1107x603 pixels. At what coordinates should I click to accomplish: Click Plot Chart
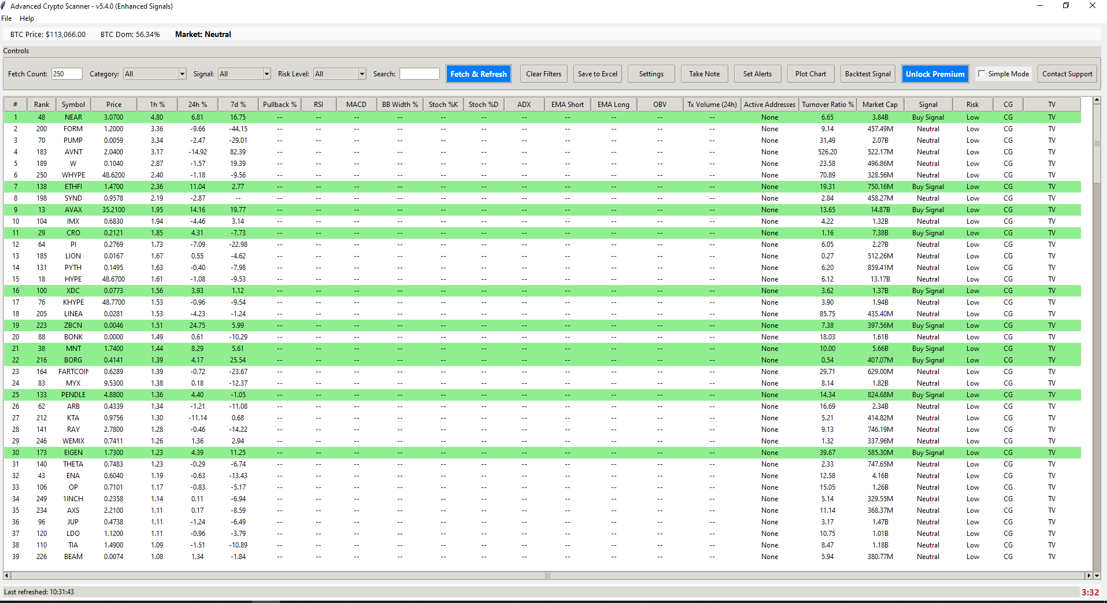[810, 73]
